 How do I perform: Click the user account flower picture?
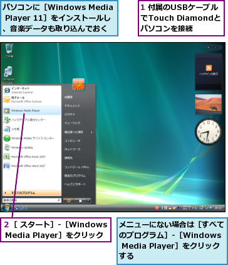coord(78,85)
